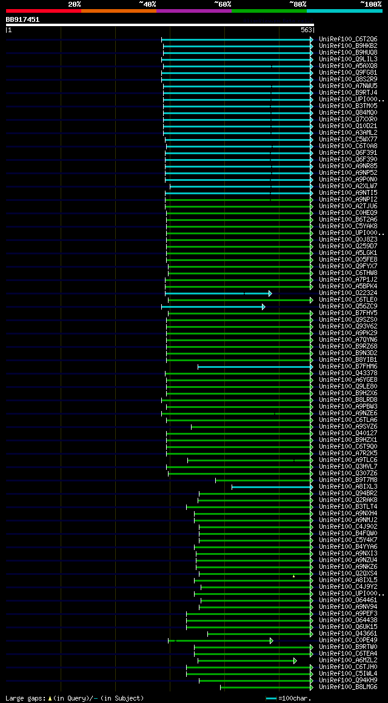Select subject label UniRef100_B9H2X6
388x703 pixels.
(x=348, y=393)
